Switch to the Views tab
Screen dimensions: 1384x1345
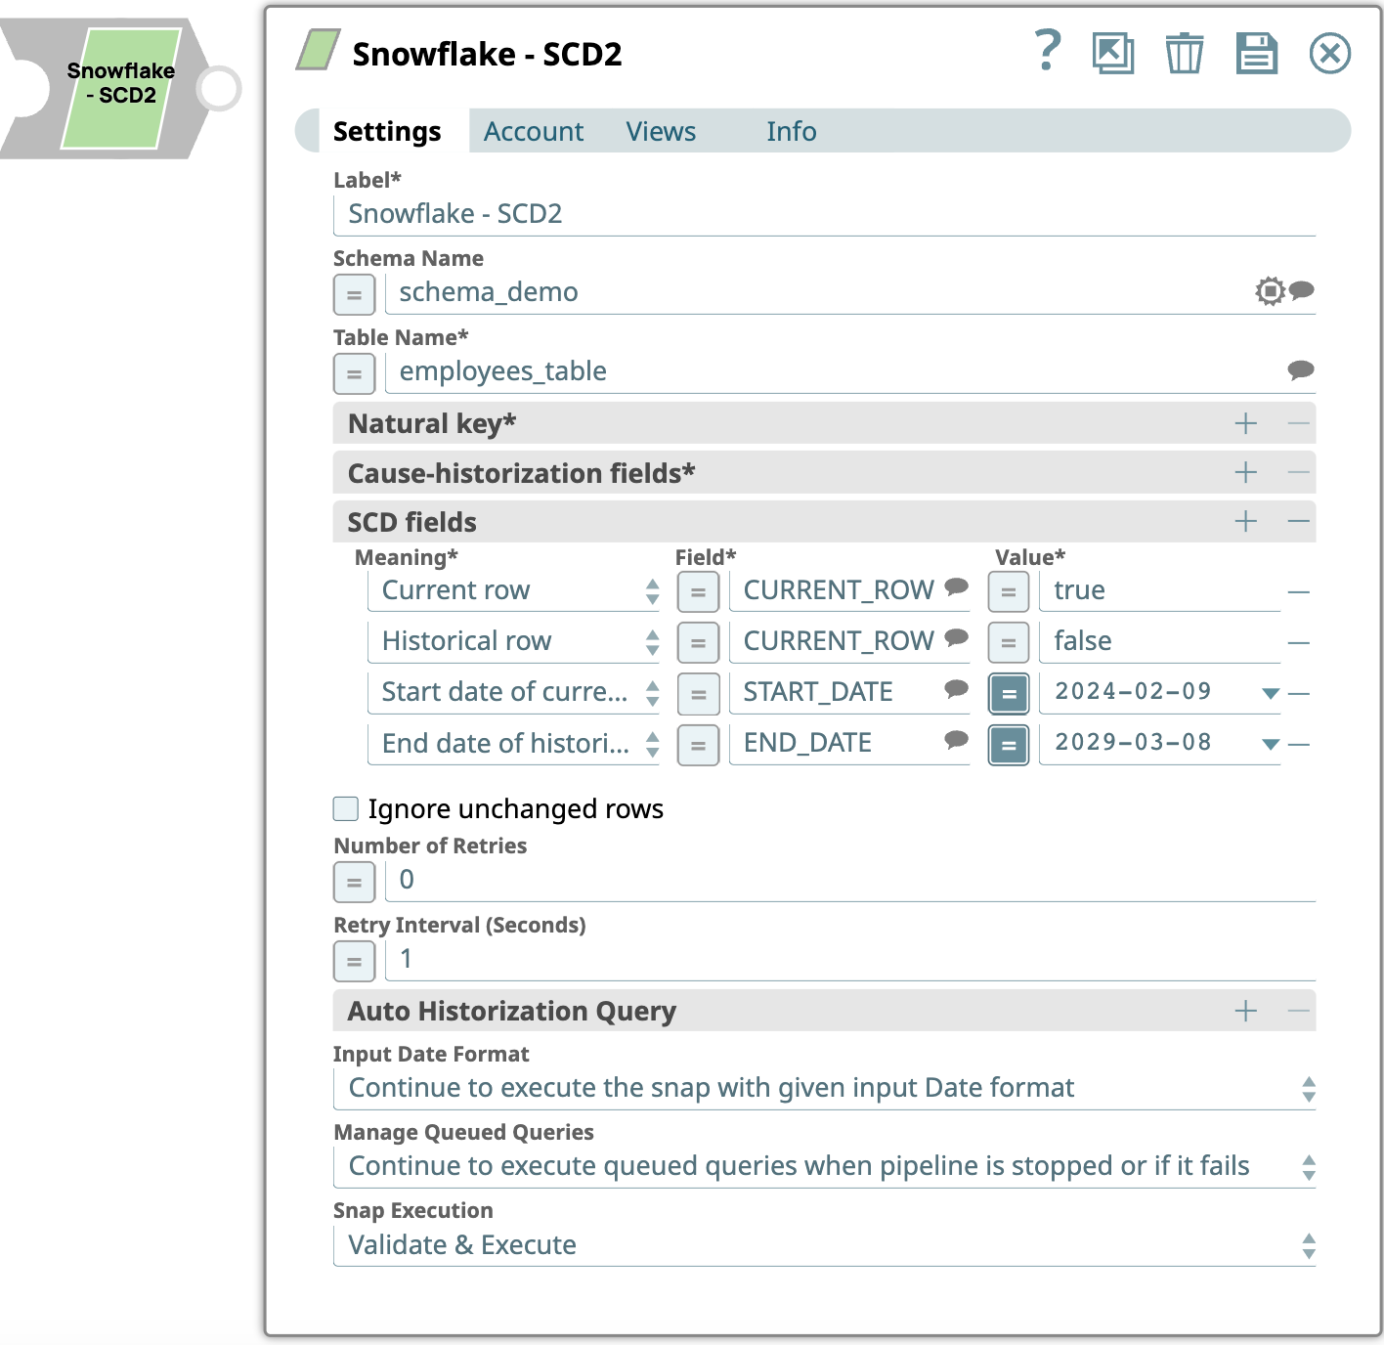tap(661, 132)
